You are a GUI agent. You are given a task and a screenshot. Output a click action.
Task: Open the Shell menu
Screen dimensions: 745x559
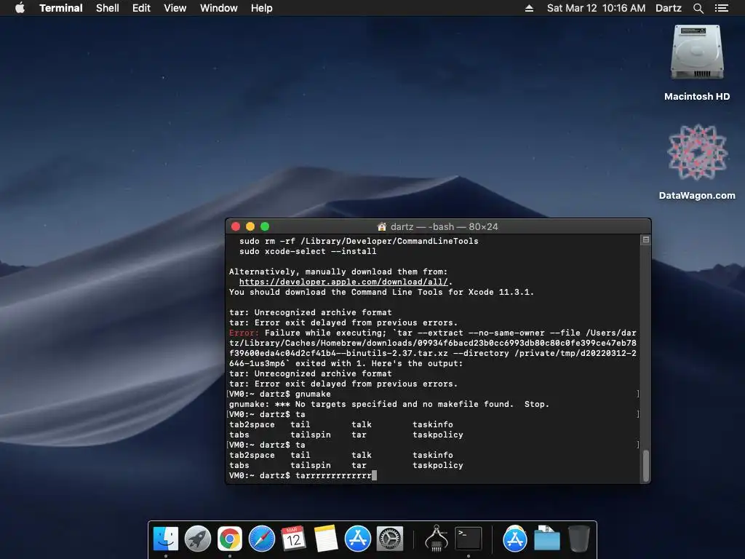coord(108,8)
